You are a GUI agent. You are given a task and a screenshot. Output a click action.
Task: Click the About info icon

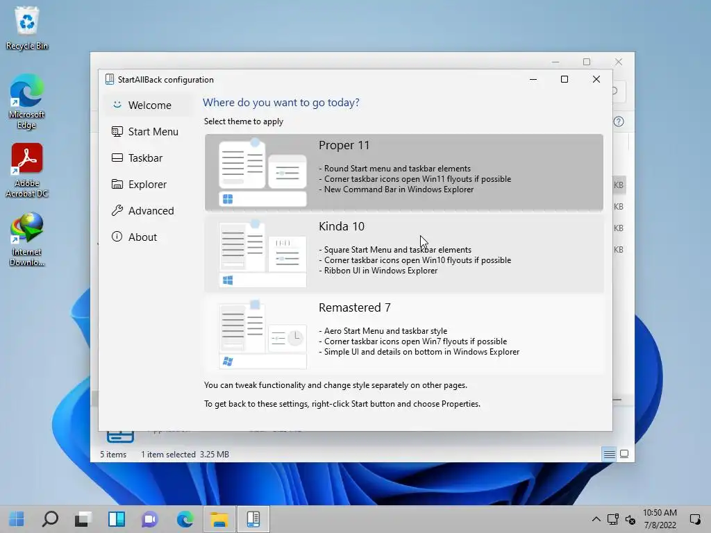tap(117, 237)
